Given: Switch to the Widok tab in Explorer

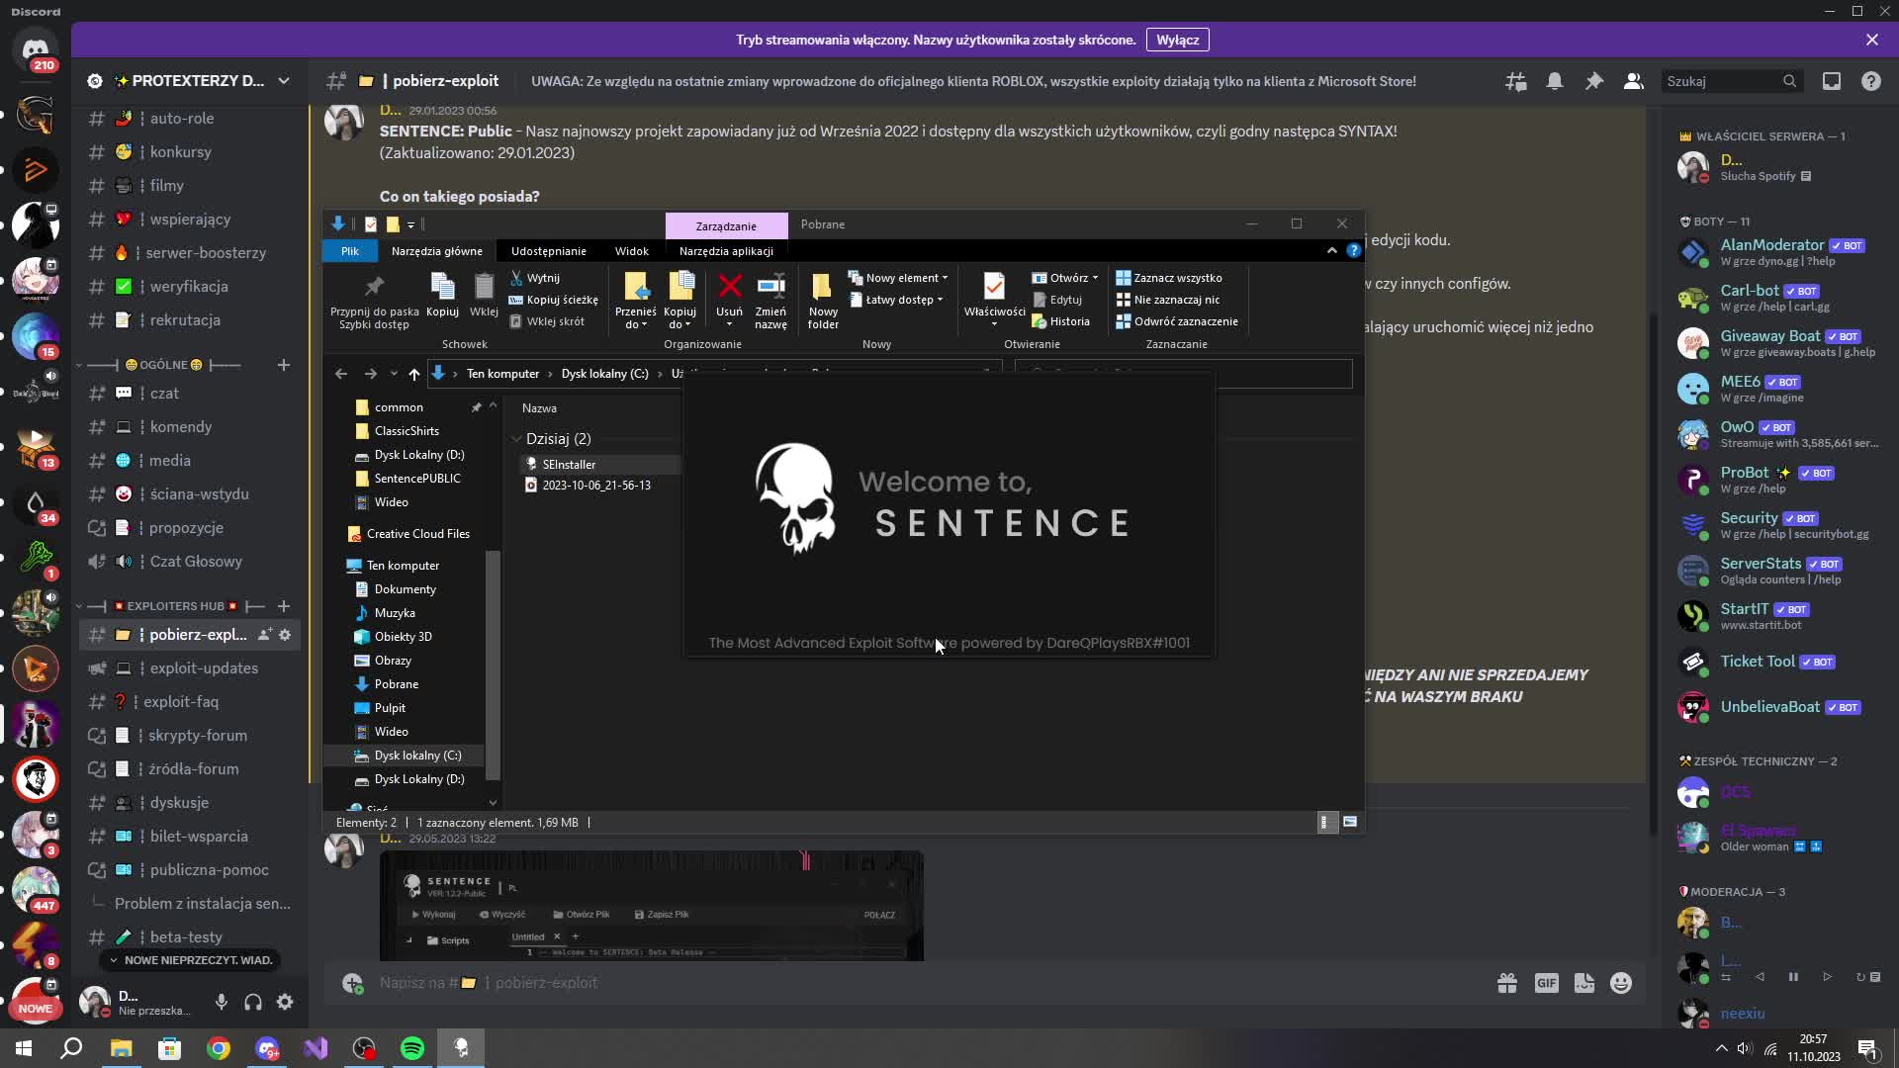Looking at the screenshot, I should (631, 250).
